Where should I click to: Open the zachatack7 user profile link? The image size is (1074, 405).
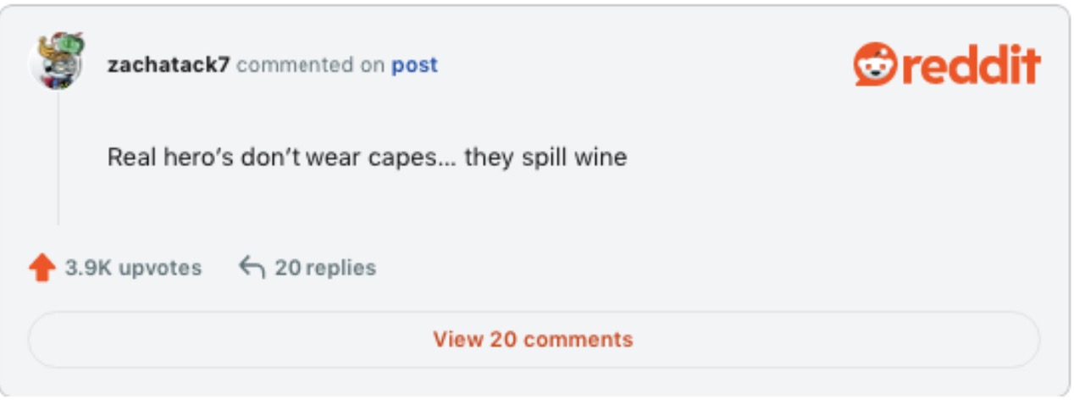pos(169,65)
